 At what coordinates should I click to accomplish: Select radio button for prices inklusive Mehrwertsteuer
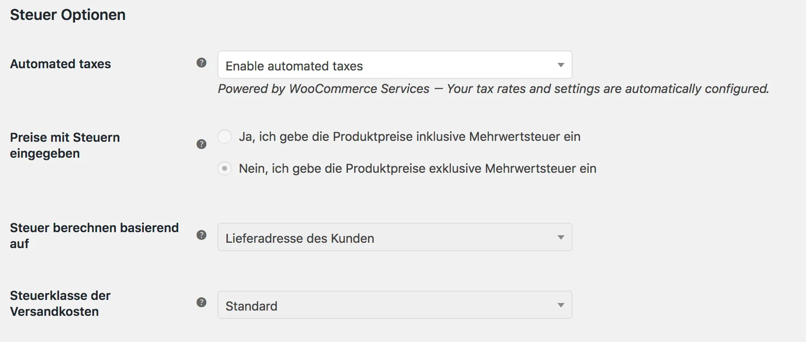tap(225, 136)
